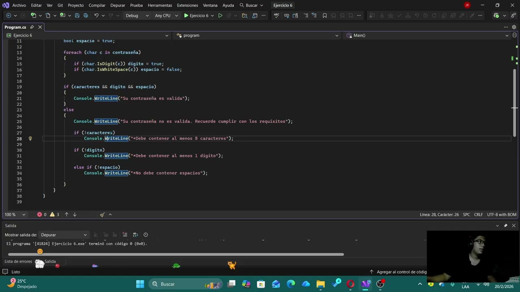Click the error count icon in editor footer
This screenshot has height=292, width=520.
pos(39,215)
